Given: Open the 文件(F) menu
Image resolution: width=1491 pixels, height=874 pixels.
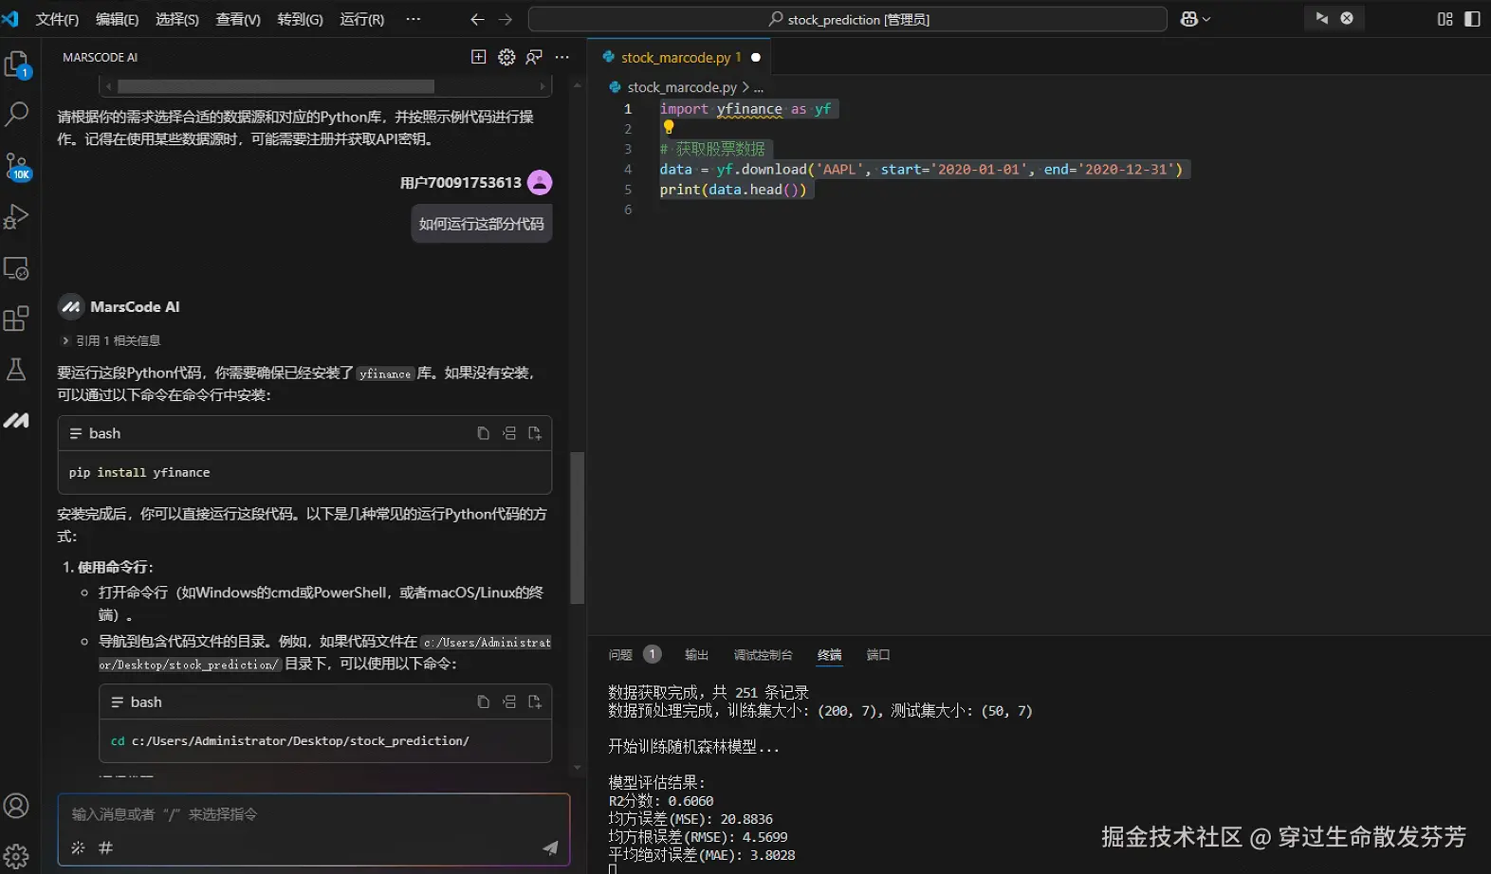Looking at the screenshot, I should click(57, 19).
